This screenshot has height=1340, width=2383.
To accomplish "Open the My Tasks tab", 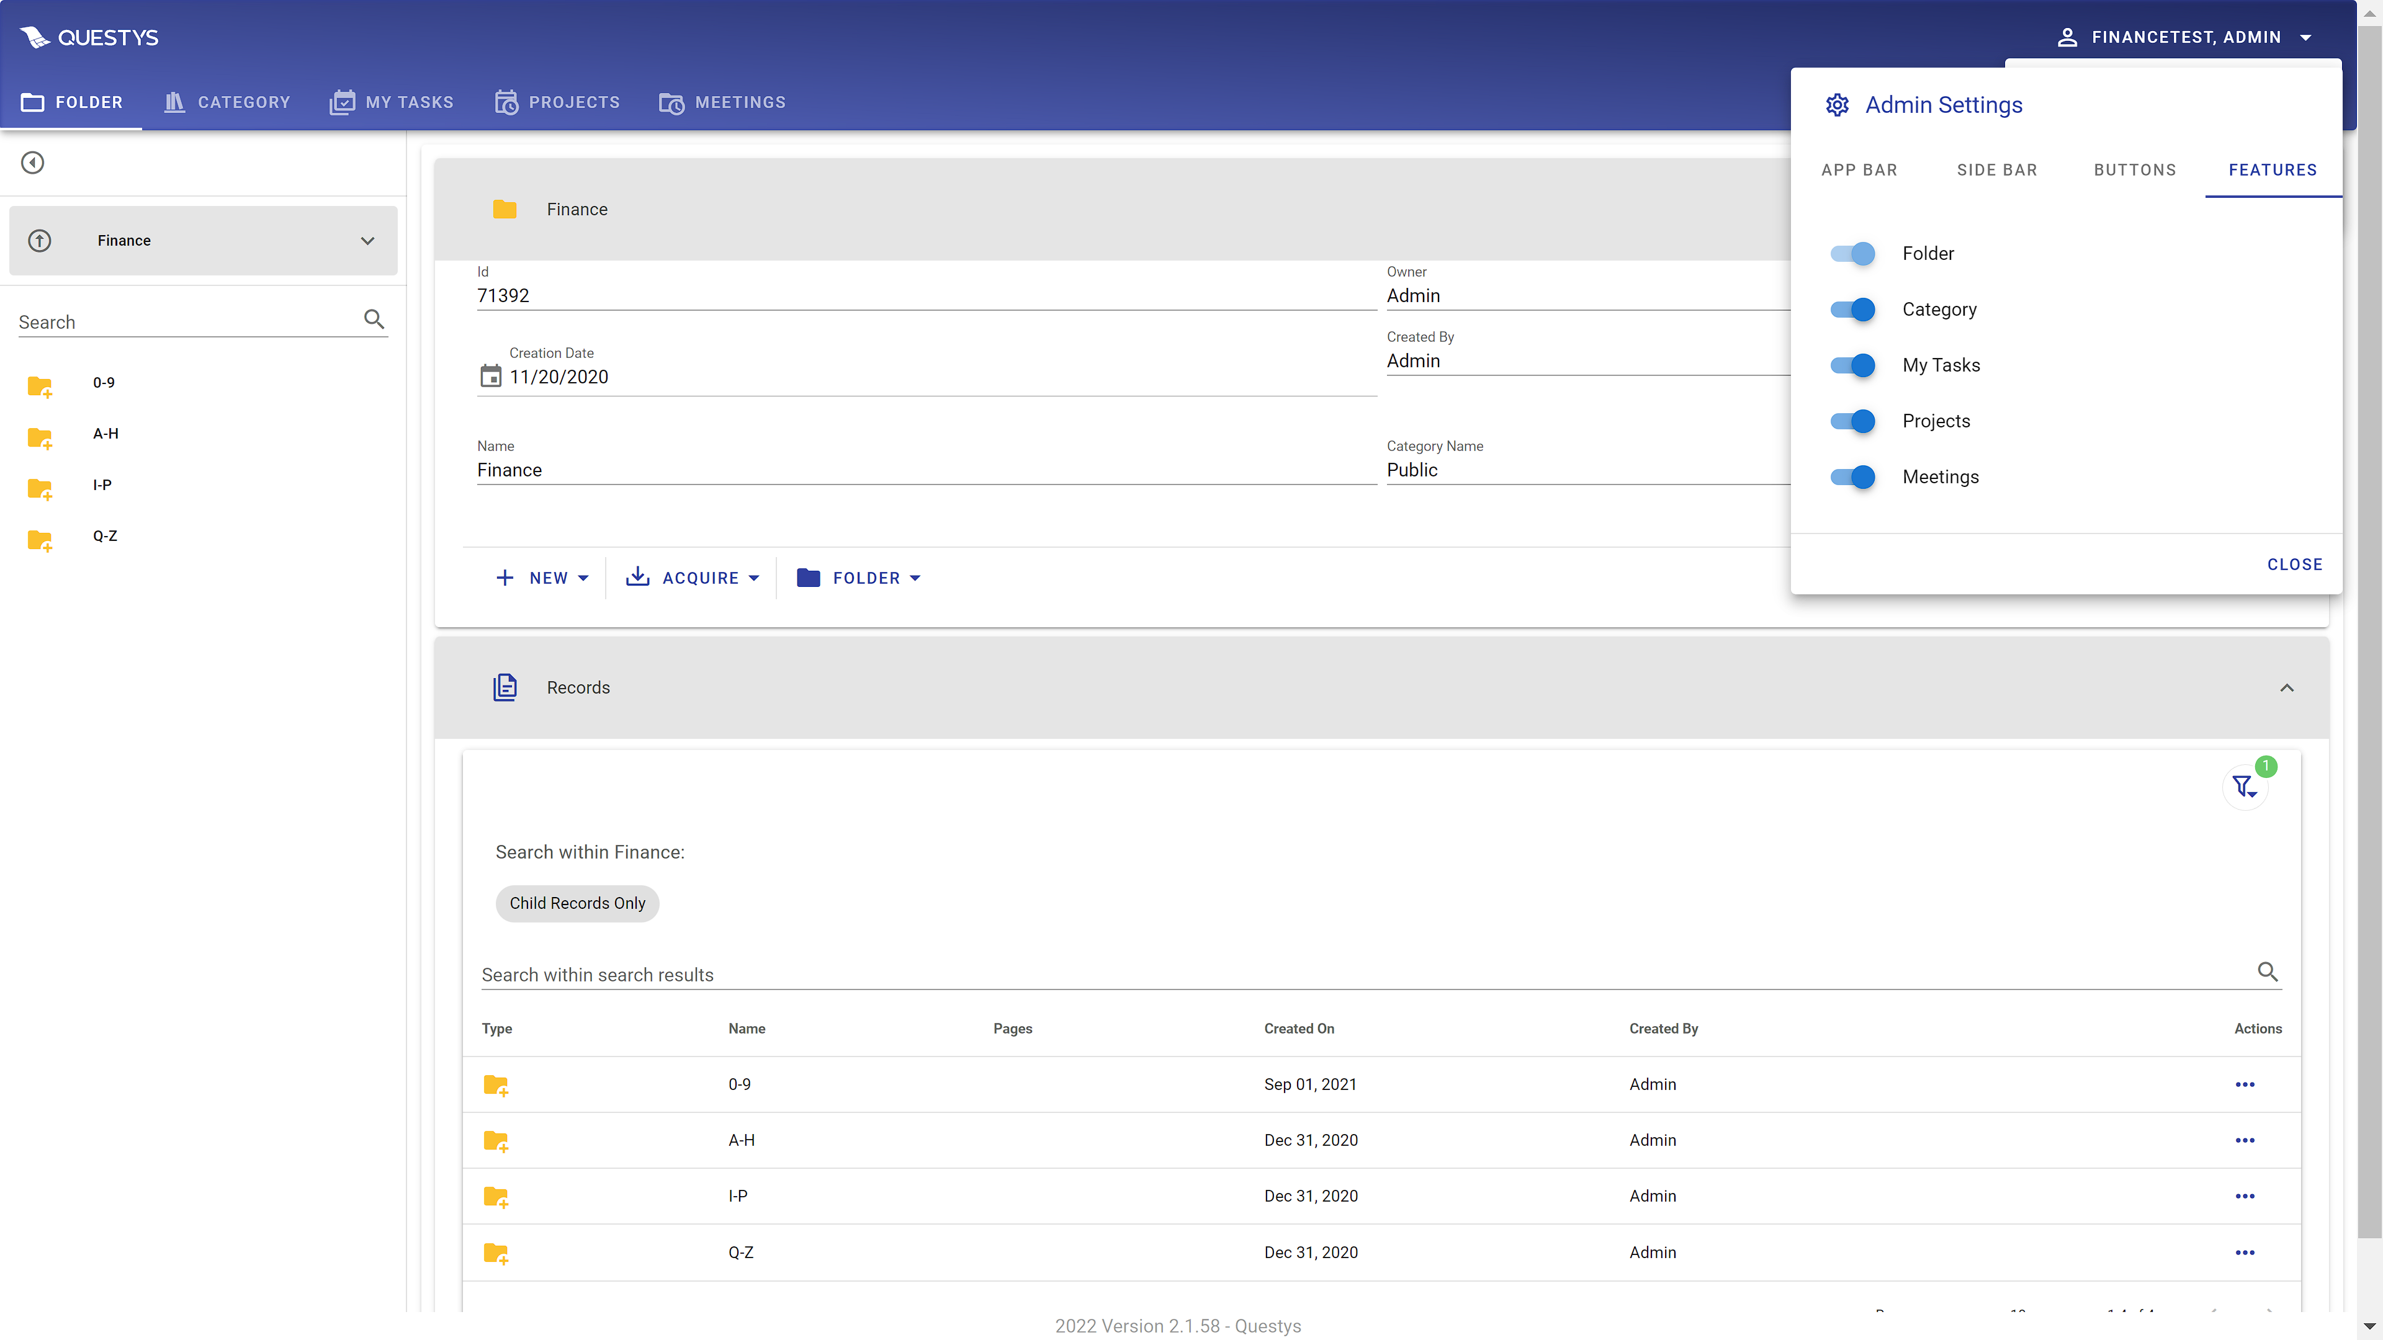I will click(x=392, y=102).
